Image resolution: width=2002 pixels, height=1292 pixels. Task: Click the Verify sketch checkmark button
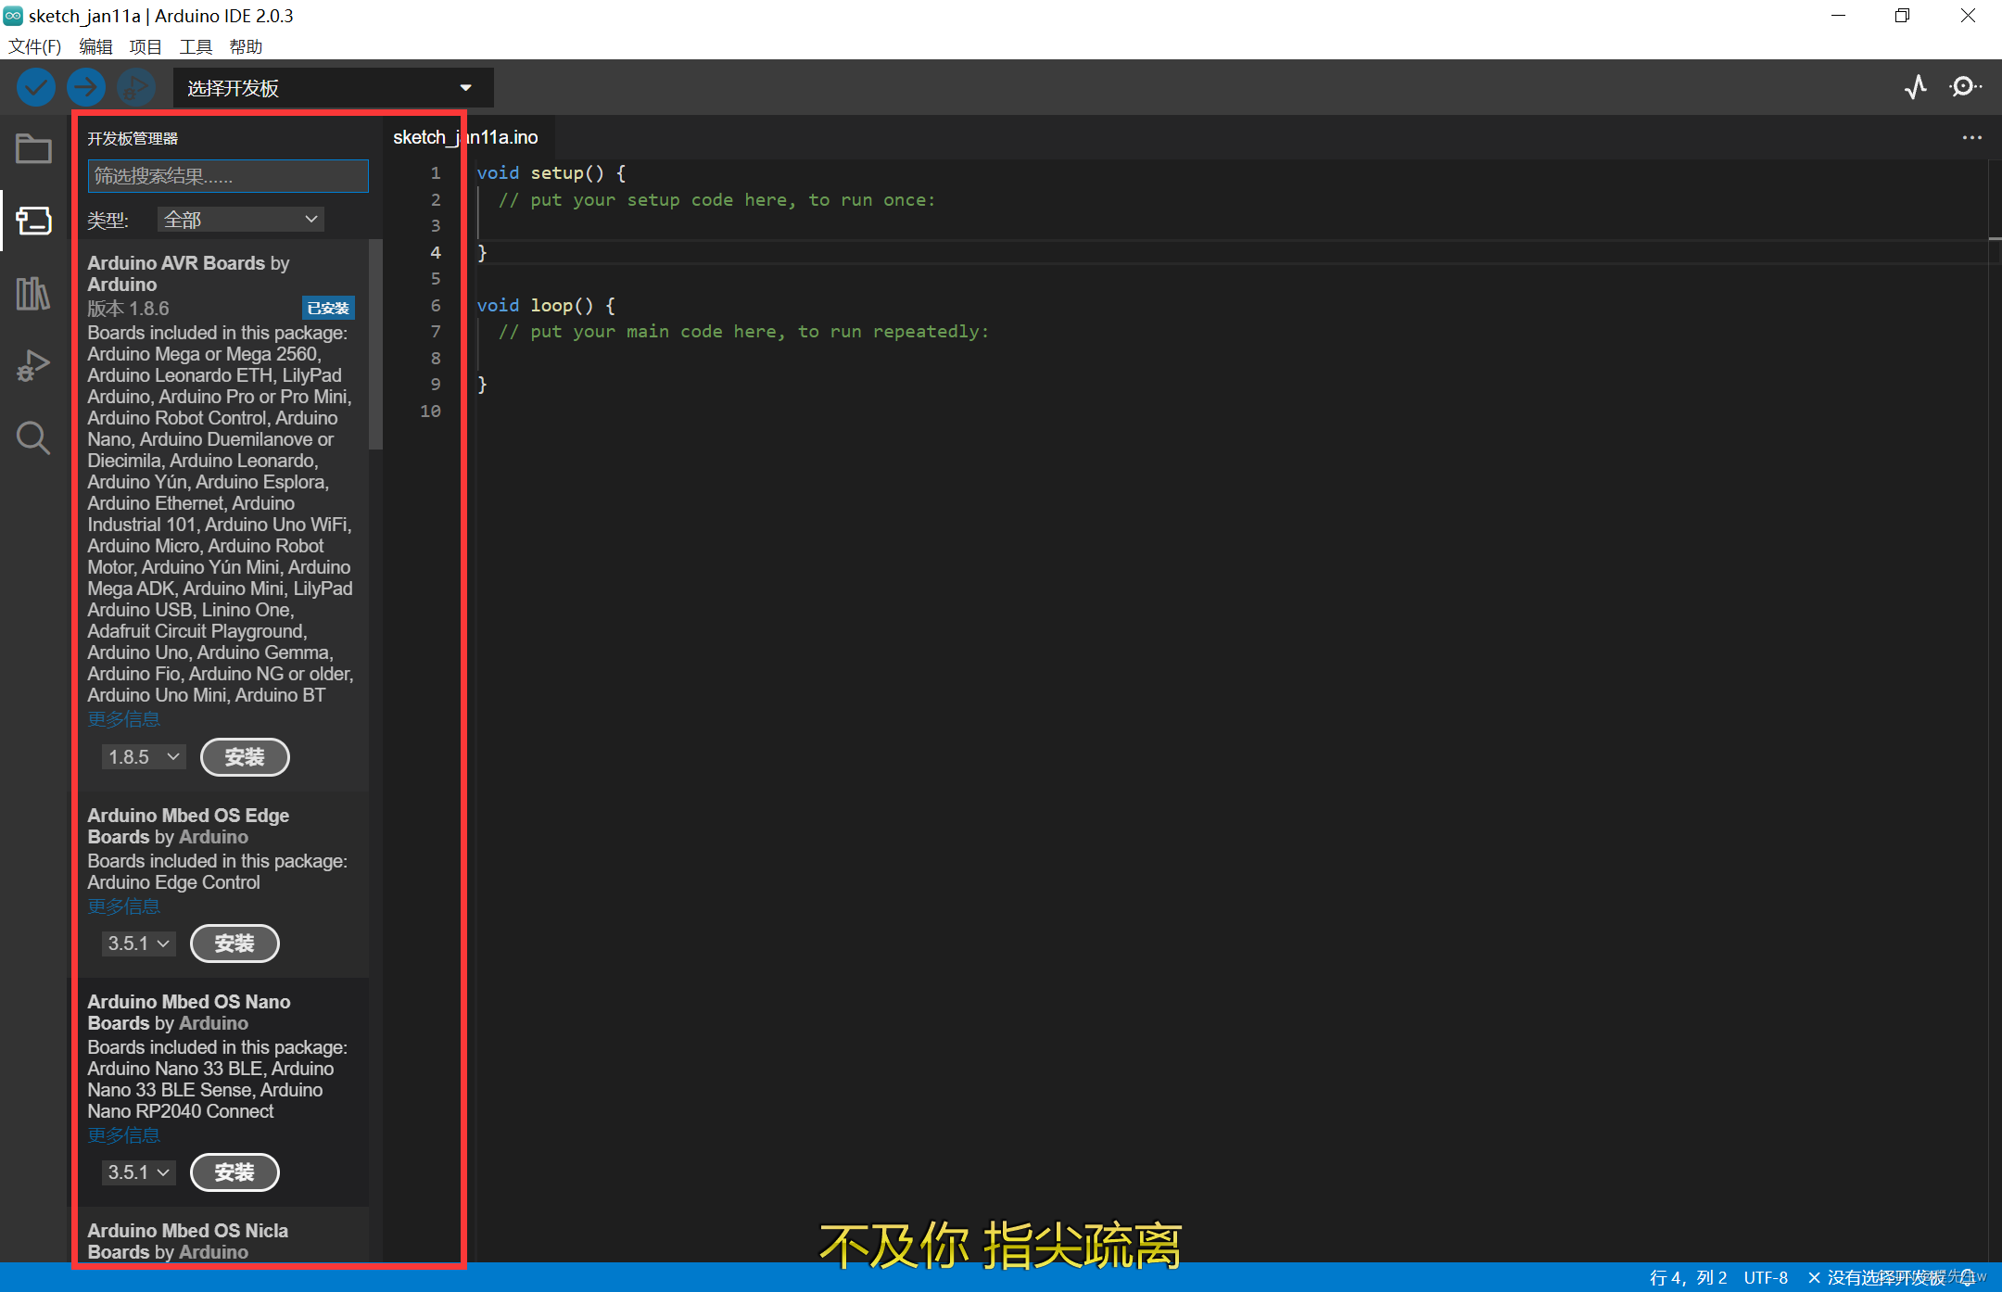point(36,88)
